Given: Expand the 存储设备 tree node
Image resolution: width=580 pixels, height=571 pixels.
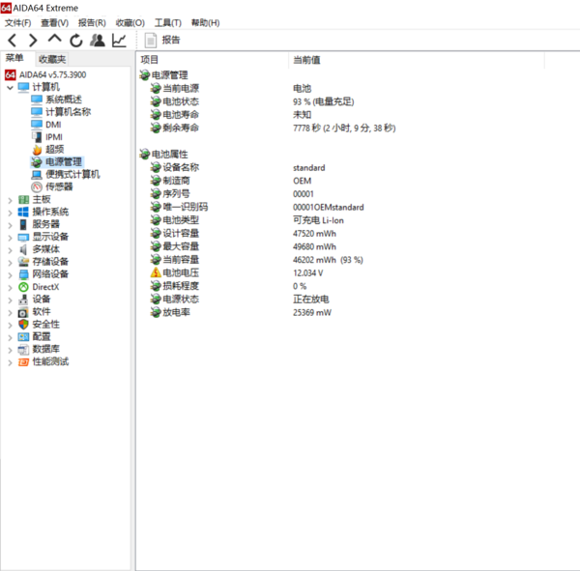Looking at the screenshot, I should [x=11, y=263].
